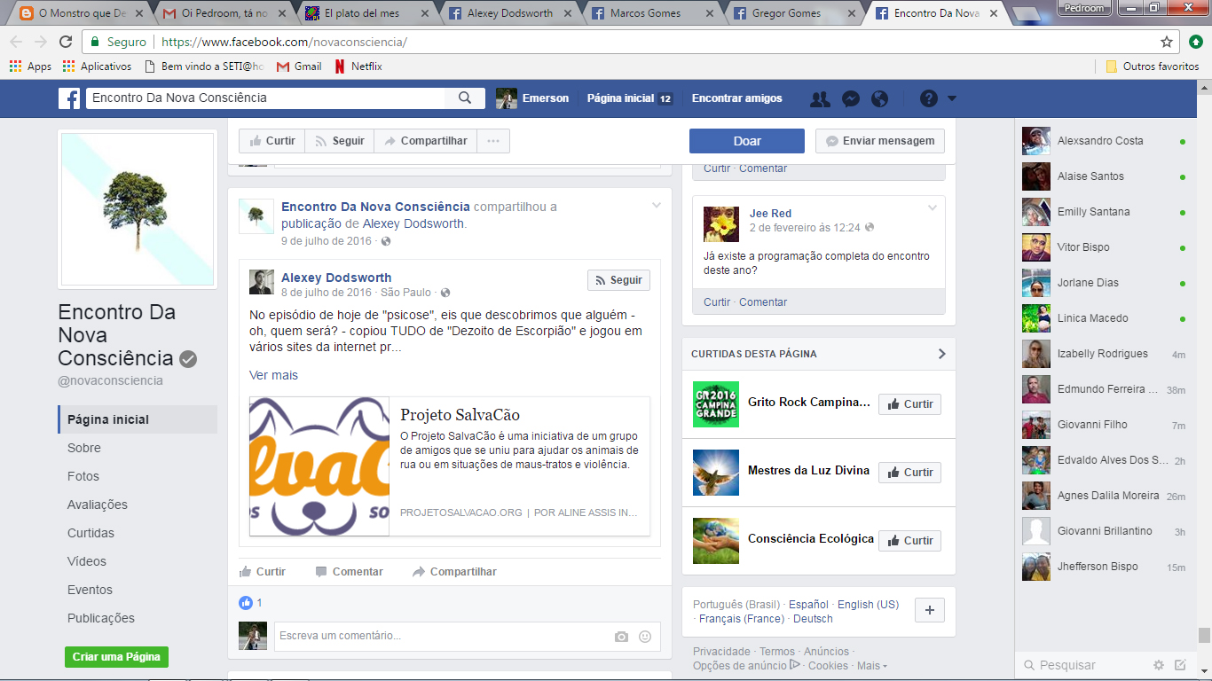Open the Projeto SalvaCão link thumbnail
Viewport: 1212px width, 681px height.
pos(319,466)
